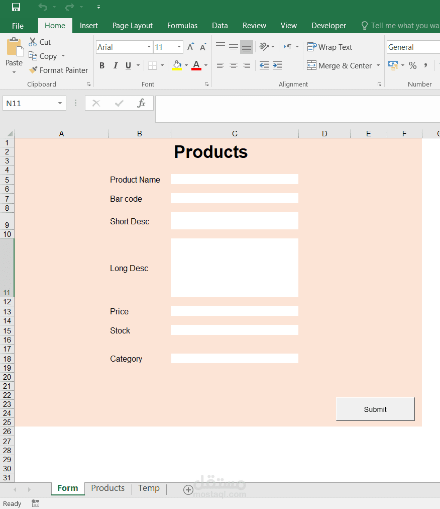Open the font size 11 dropdown

pyautogui.click(x=179, y=47)
